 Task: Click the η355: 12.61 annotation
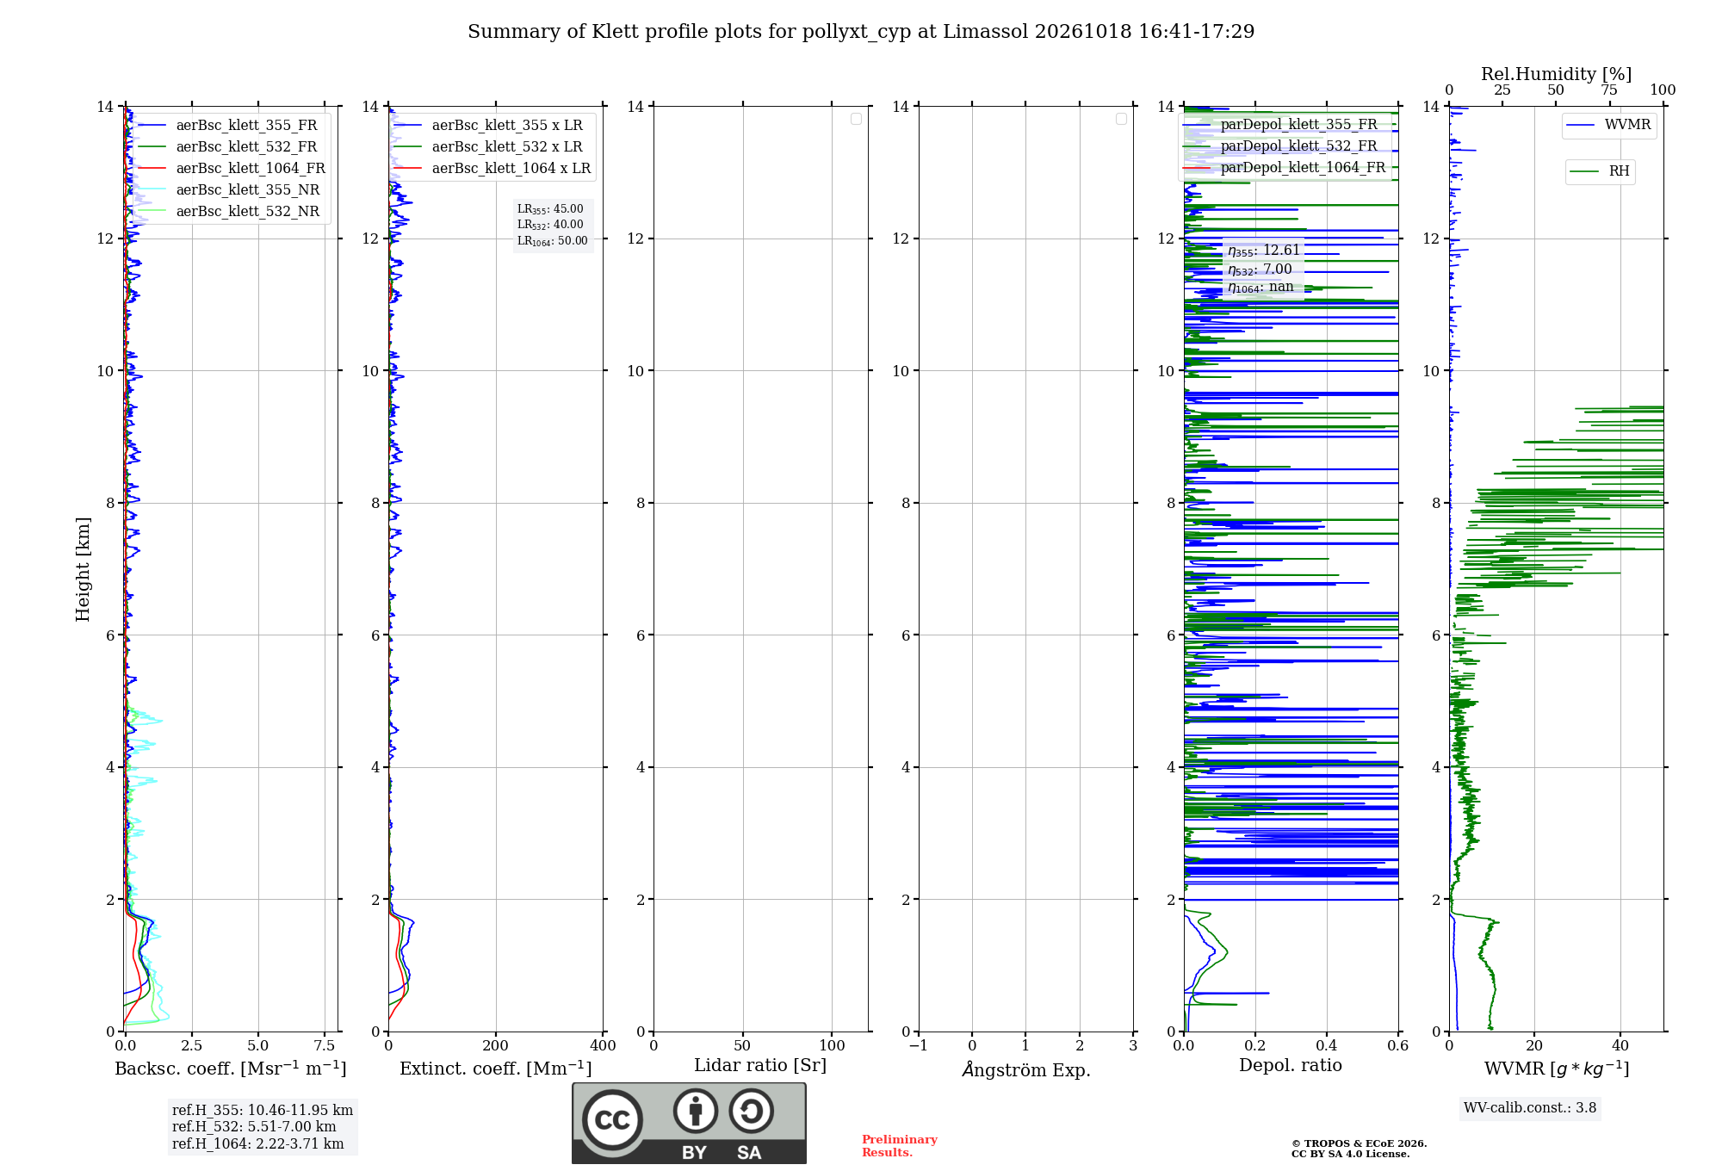click(x=1264, y=251)
